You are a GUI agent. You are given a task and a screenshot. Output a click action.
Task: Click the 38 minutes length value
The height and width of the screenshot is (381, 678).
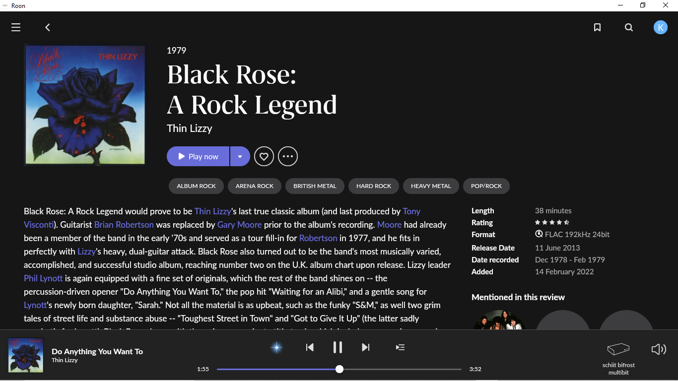[x=553, y=210]
